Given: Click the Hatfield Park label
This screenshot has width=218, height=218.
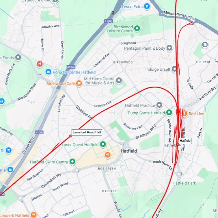Looking at the screenshot, I should point(184,183).
